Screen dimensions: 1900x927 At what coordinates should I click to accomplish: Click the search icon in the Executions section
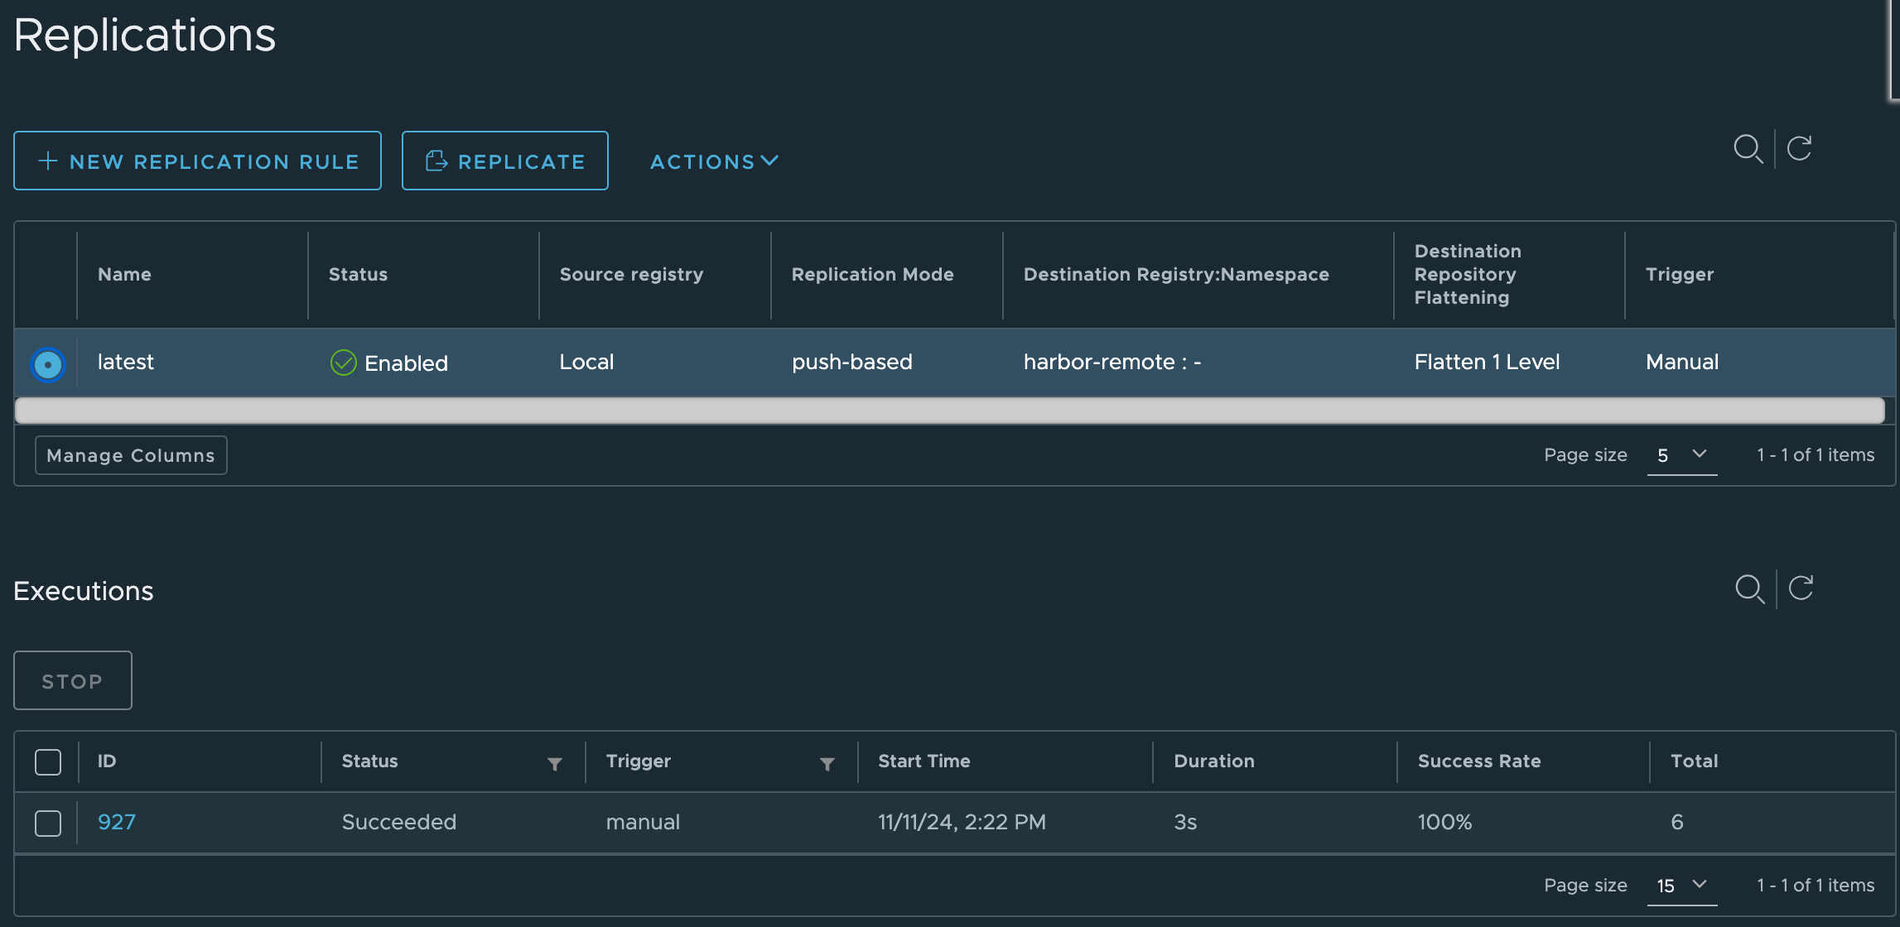click(x=1749, y=589)
